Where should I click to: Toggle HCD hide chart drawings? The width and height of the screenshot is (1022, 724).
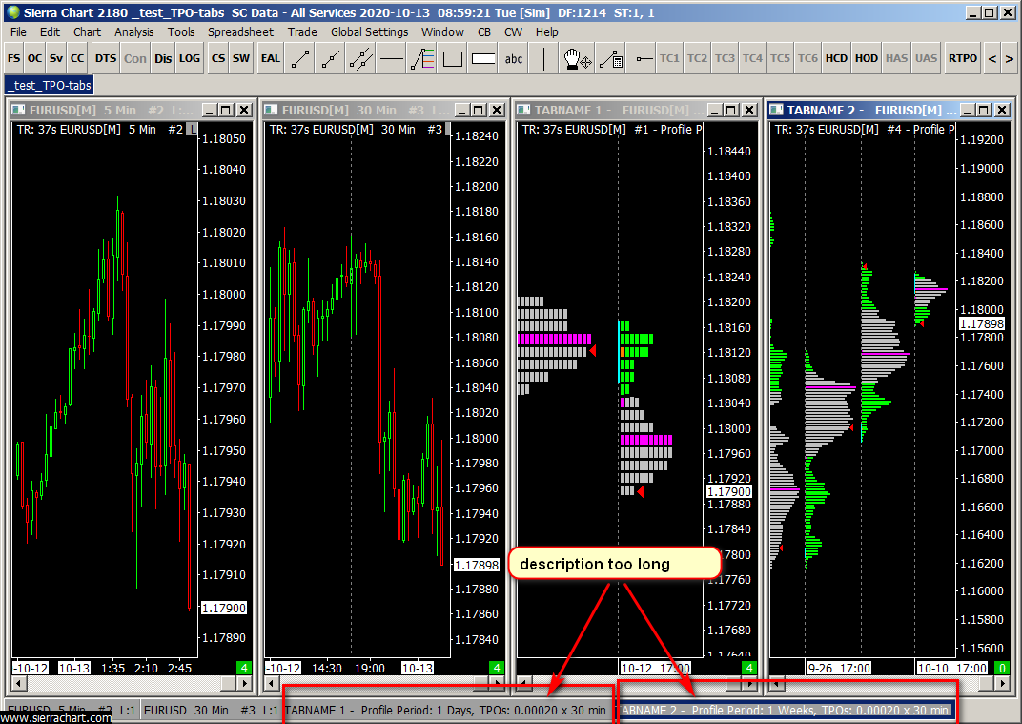coord(836,58)
